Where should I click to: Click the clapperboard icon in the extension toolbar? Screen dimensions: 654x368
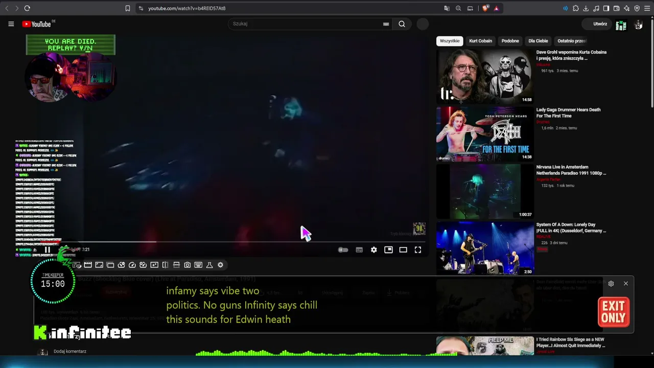88,265
